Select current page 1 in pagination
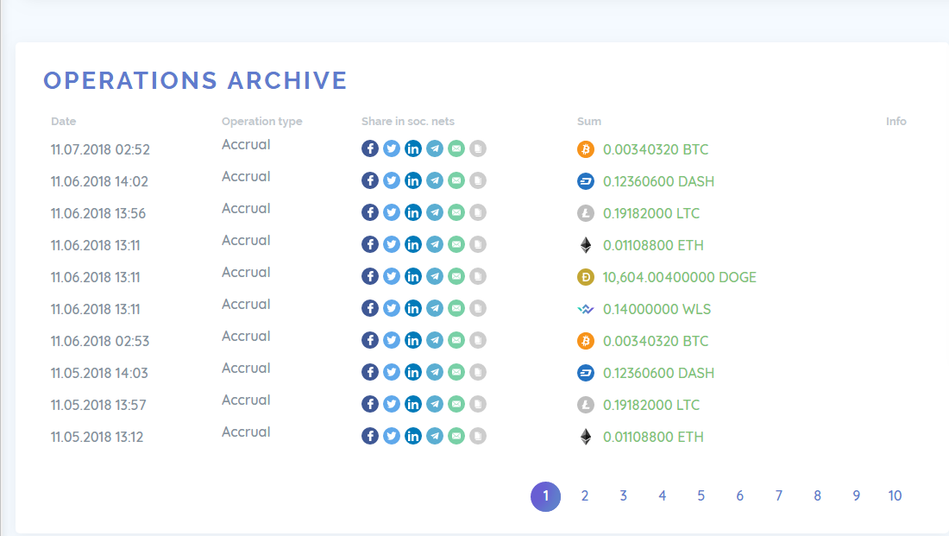This screenshot has width=949, height=536. (x=545, y=496)
